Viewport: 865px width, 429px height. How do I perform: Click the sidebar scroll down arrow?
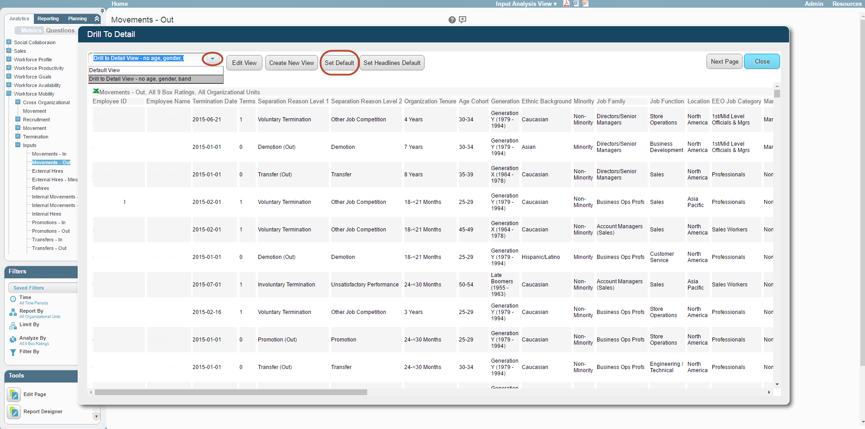point(96,416)
